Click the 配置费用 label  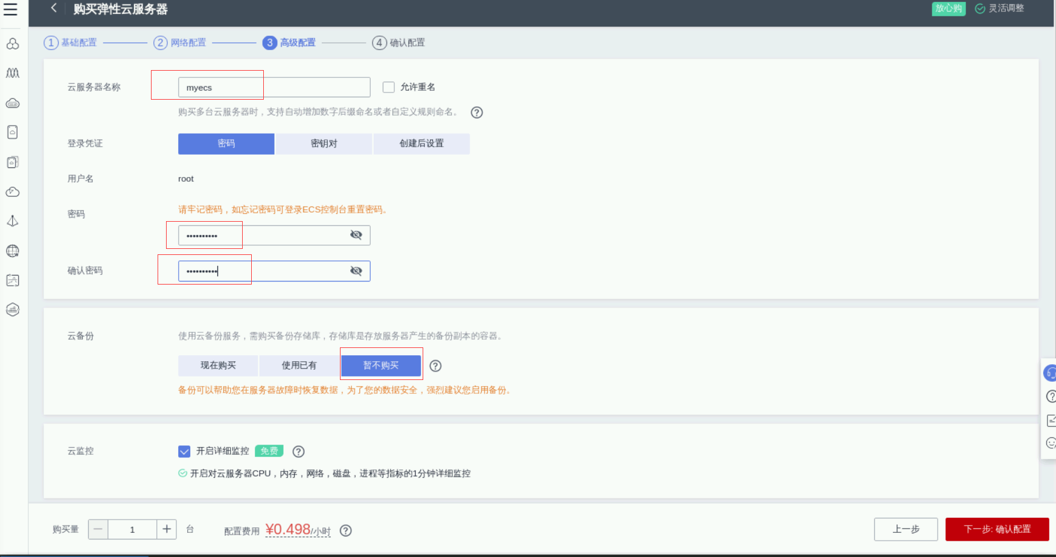(x=242, y=531)
